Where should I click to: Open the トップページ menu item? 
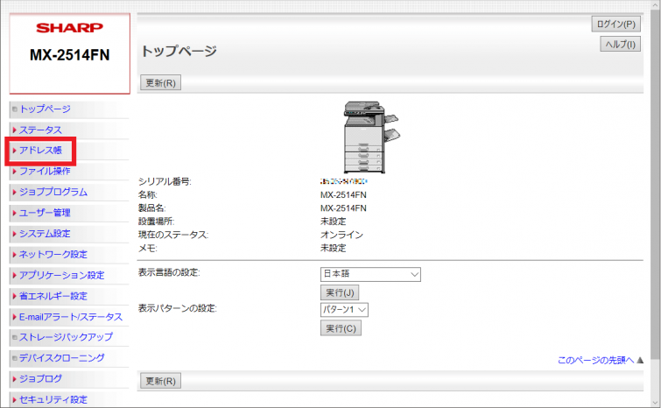pyautogui.click(x=45, y=109)
